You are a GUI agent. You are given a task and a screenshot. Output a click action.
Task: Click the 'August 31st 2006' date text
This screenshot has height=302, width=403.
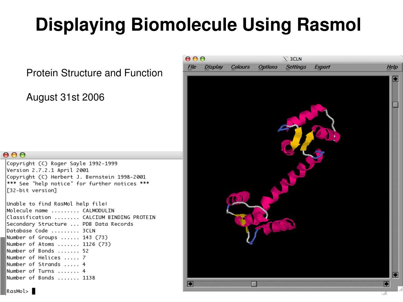tap(65, 98)
